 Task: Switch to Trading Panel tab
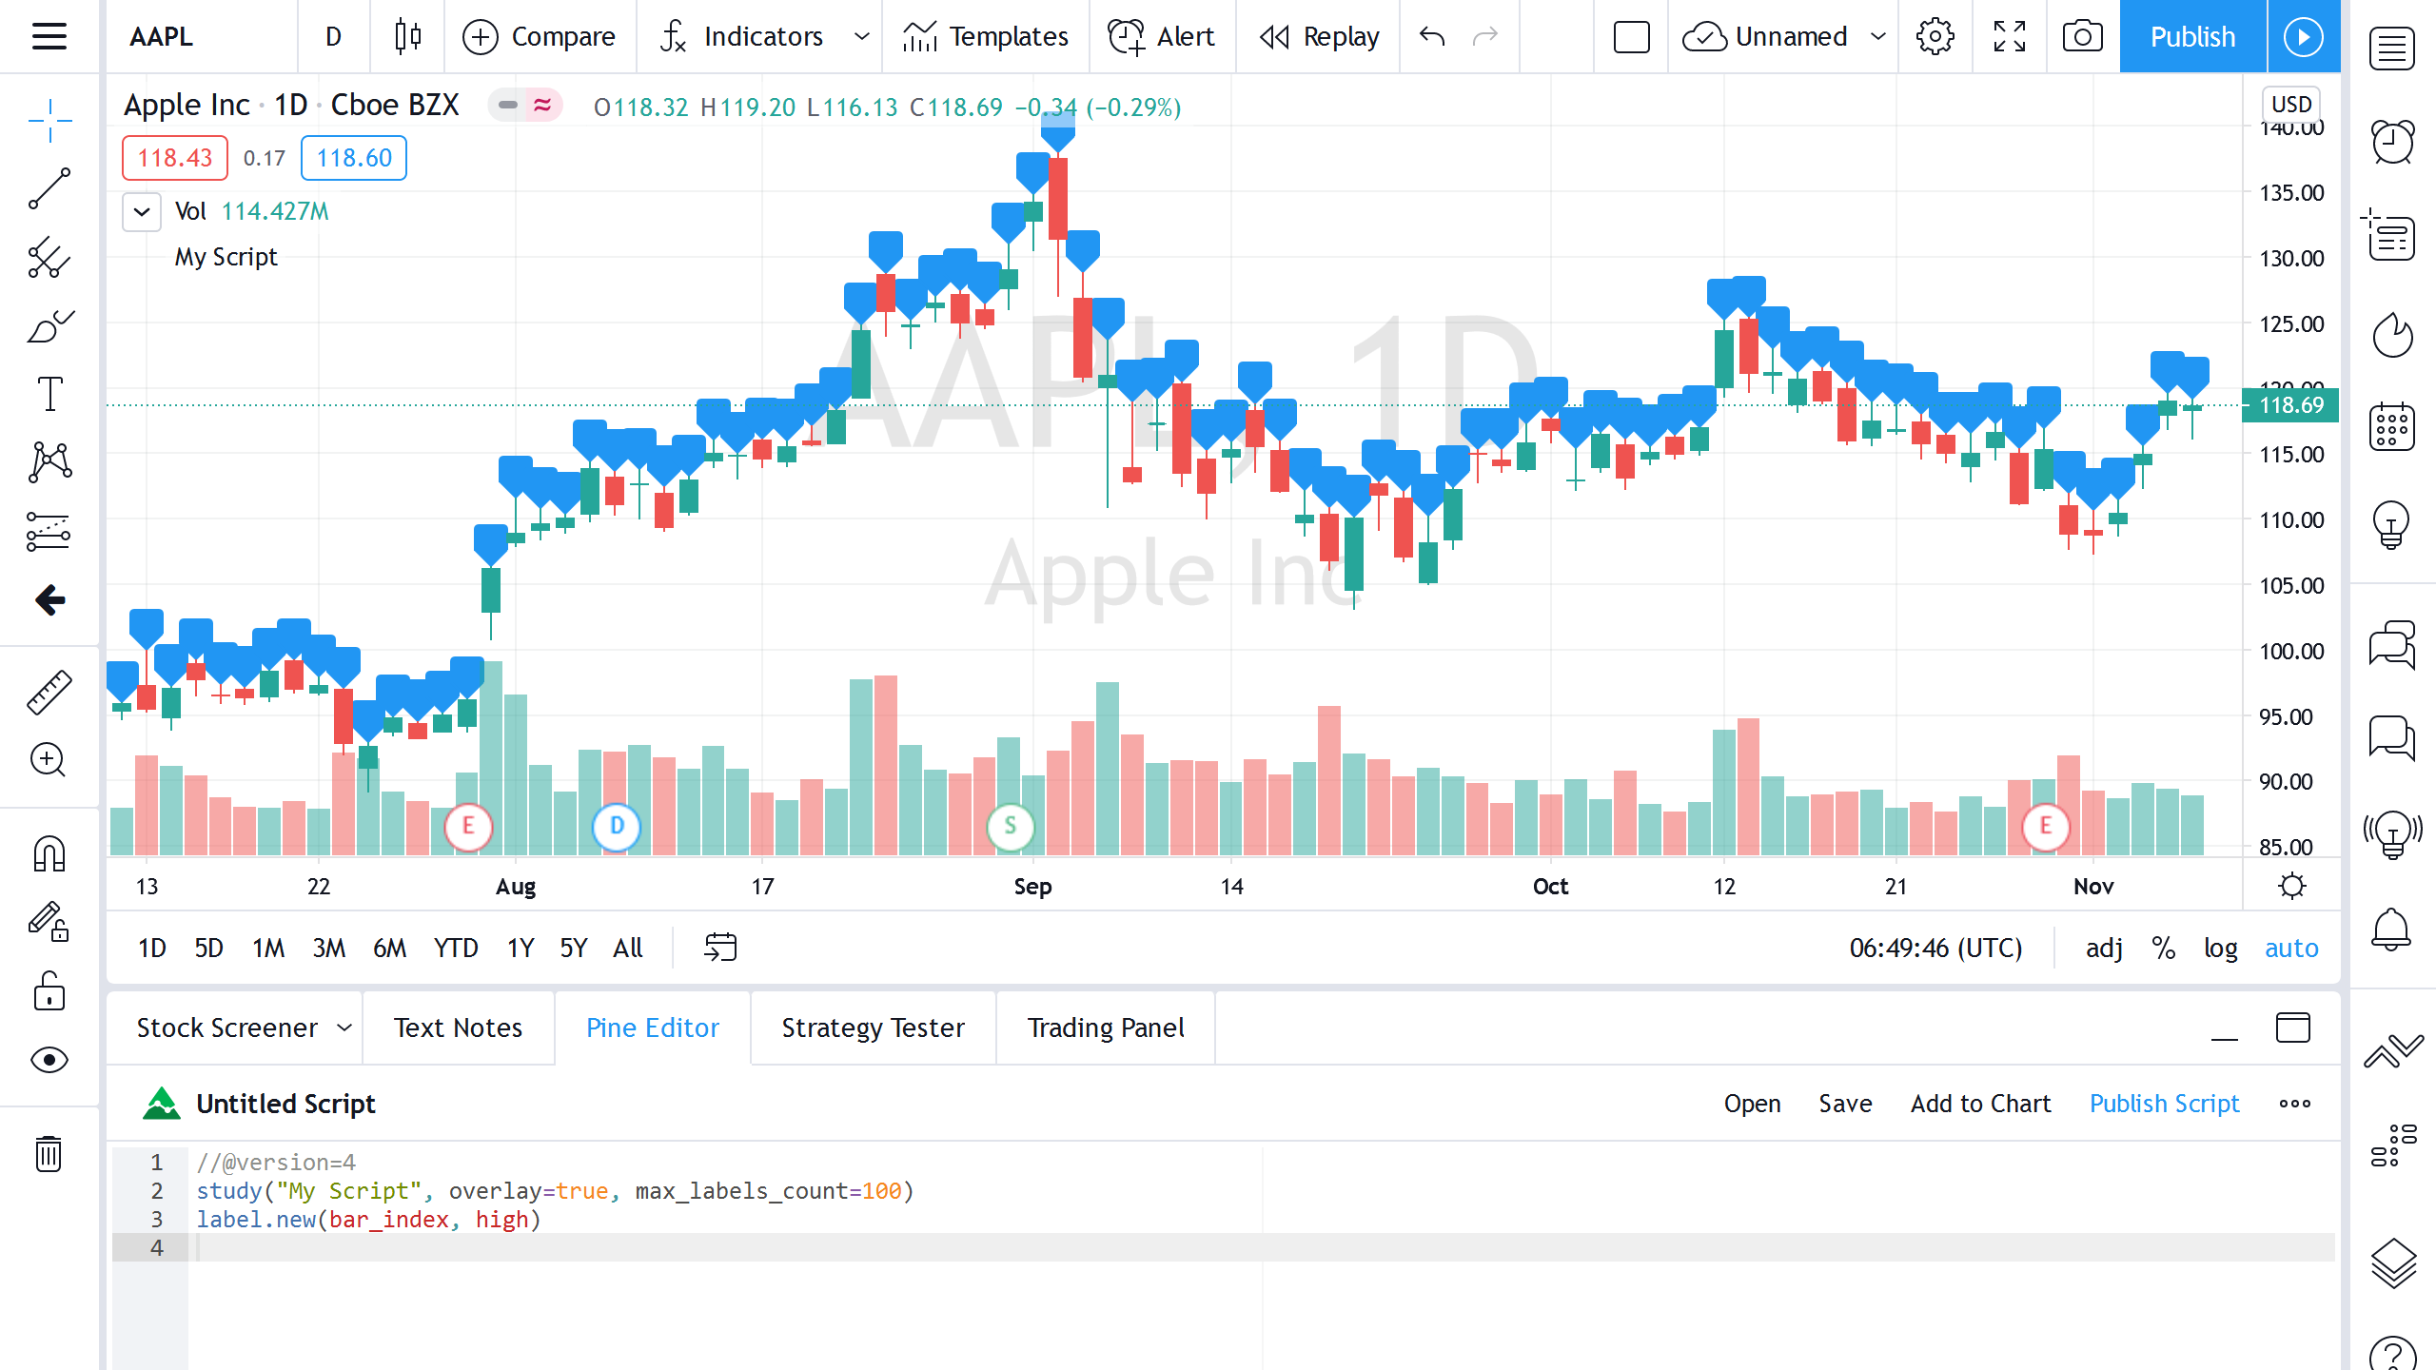tap(1106, 1027)
